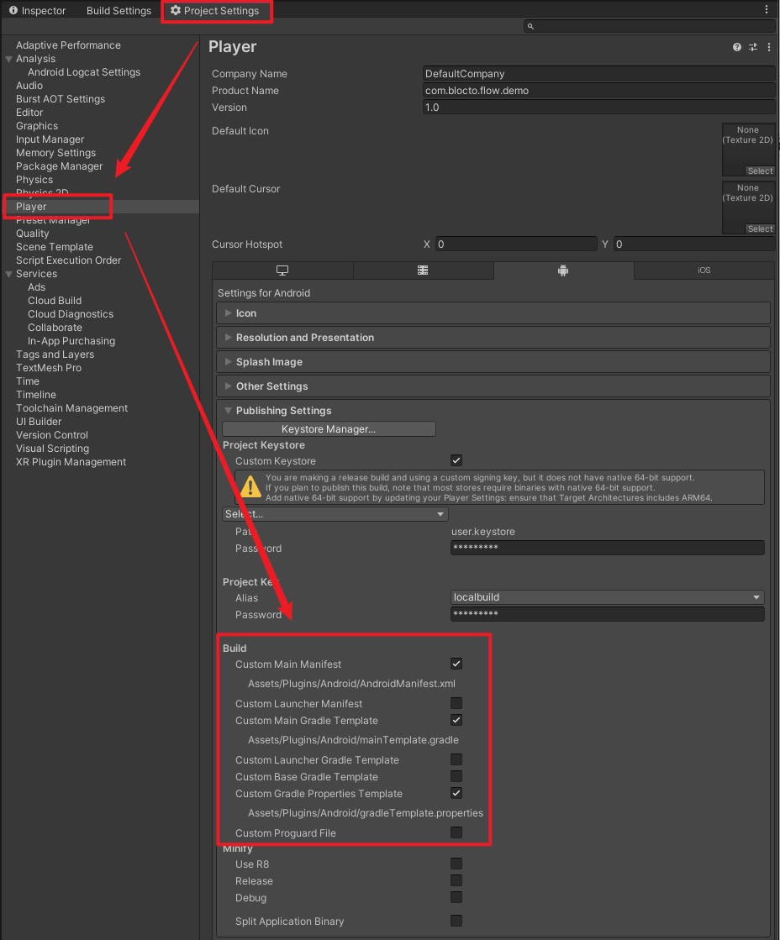Click the gear icon on Project Settings tab
This screenshot has width=780, height=940.
point(176,10)
